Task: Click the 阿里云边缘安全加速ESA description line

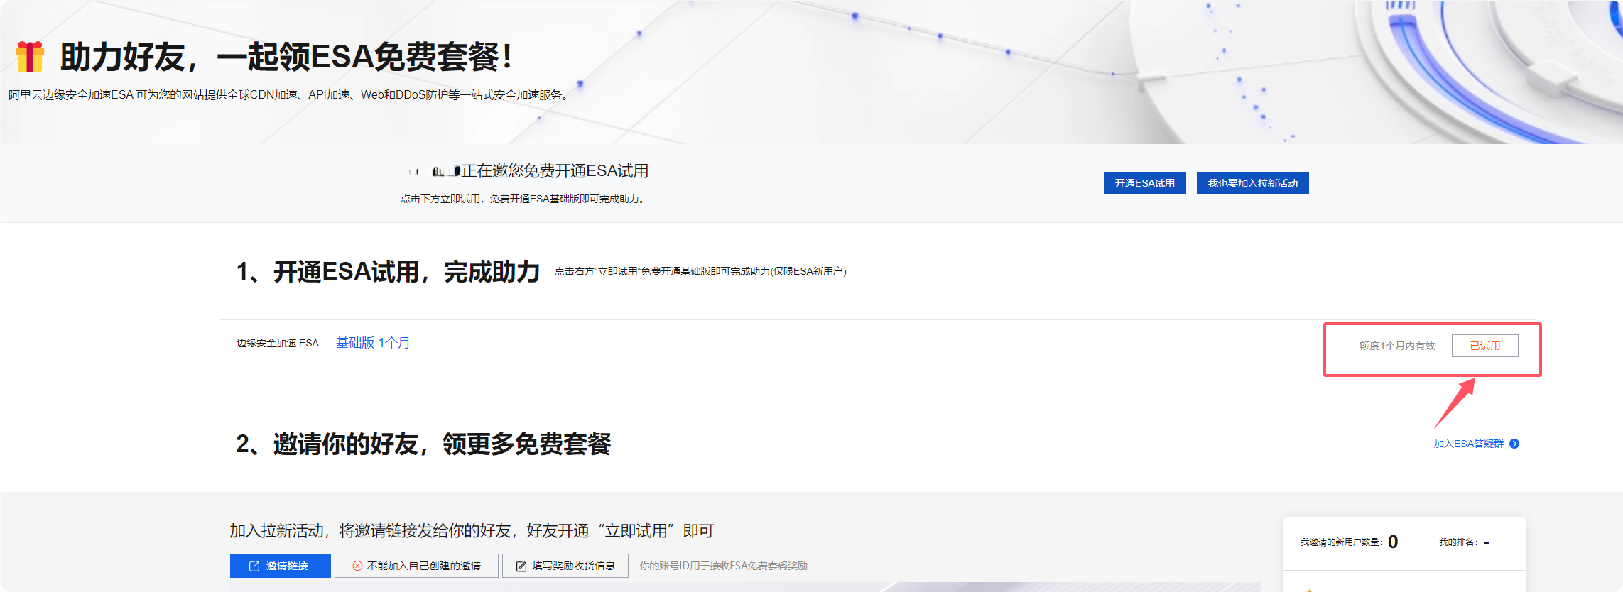Action: click(x=289, y=95)
